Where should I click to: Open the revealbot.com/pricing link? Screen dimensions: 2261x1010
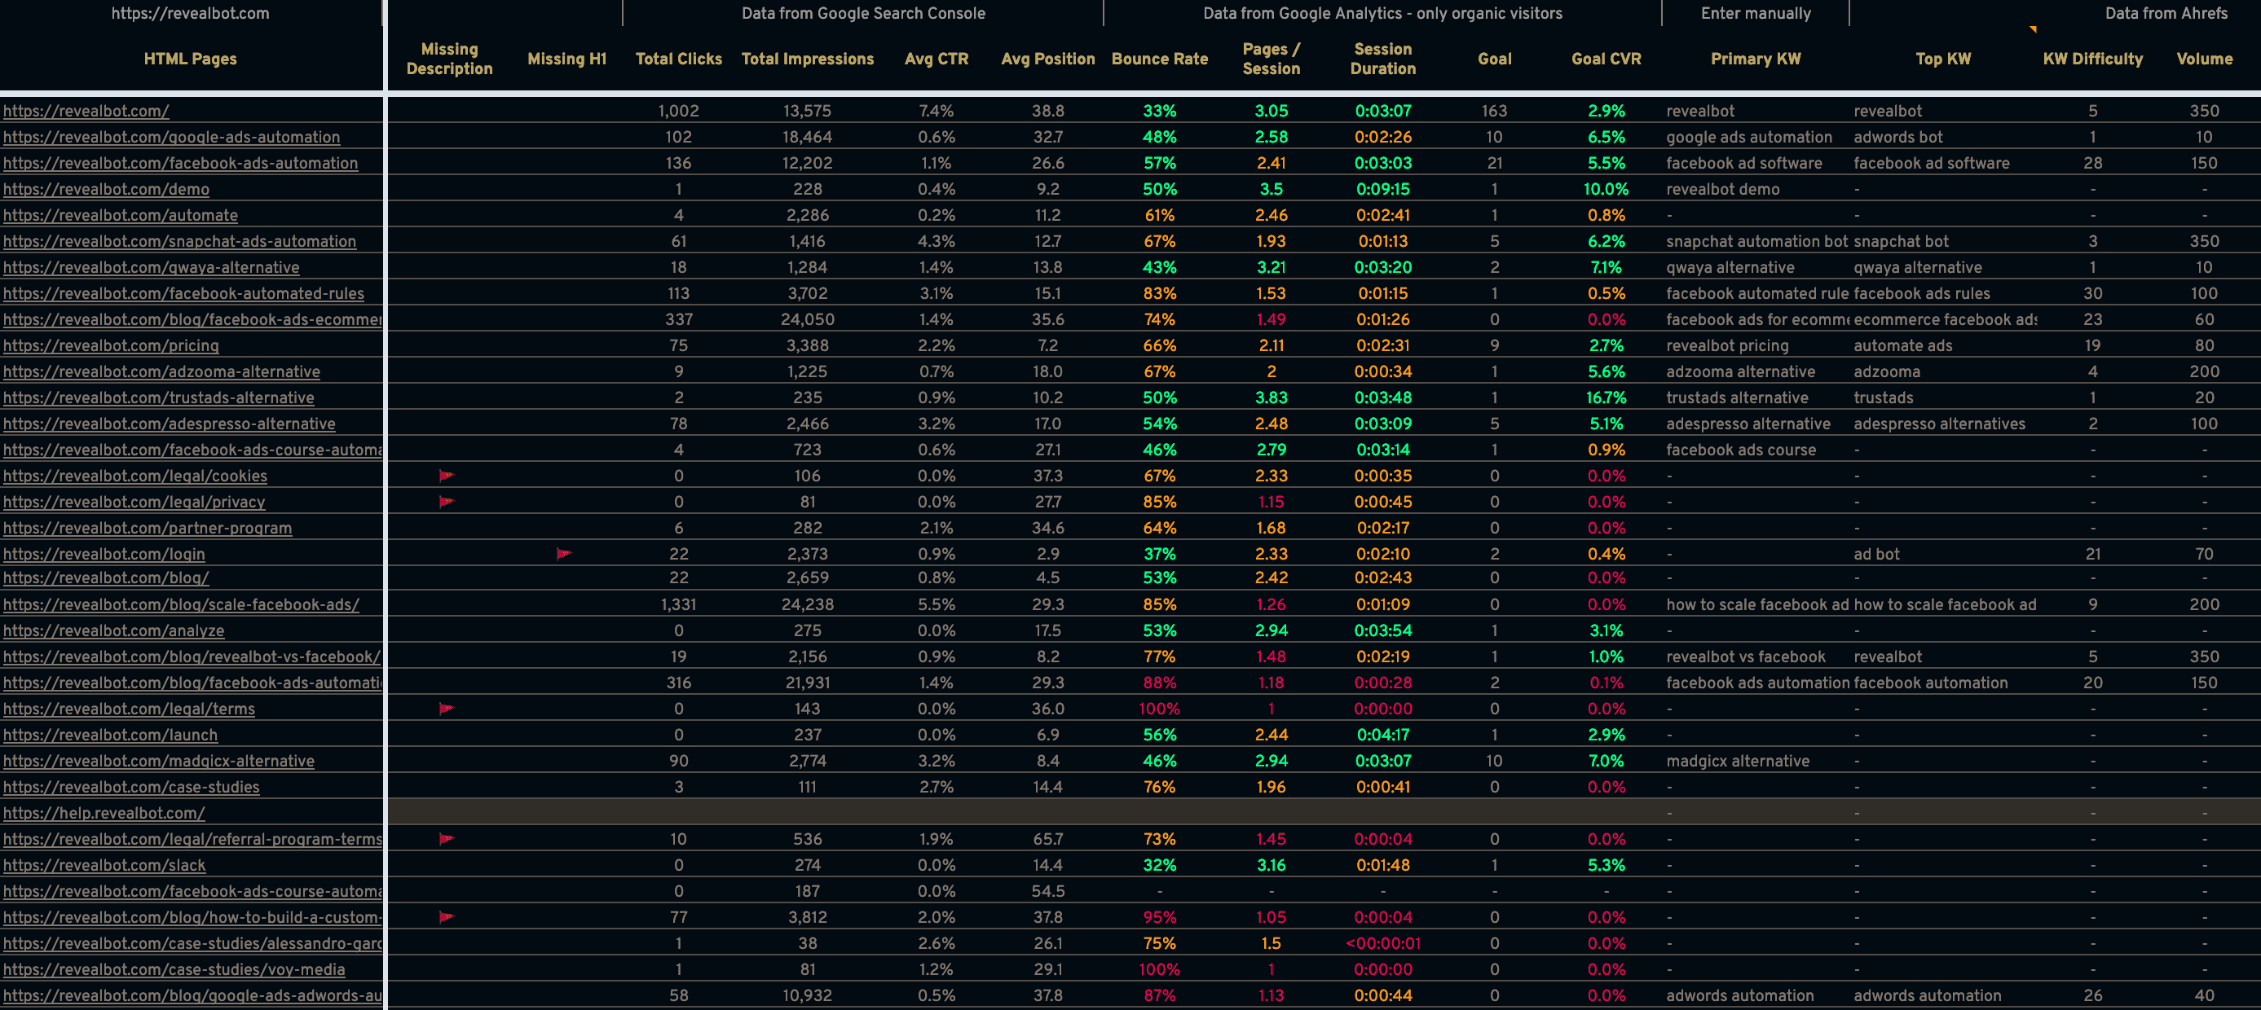pyautogui.click(x=112, y=345)
